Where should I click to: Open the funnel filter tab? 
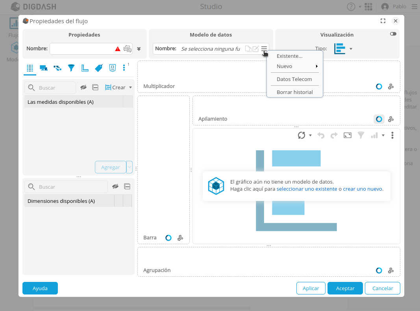71,68
